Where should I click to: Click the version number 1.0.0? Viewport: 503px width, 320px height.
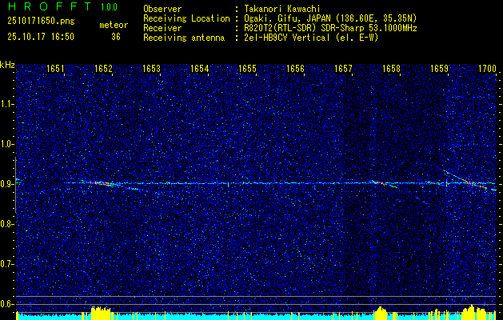click(x=109, y=6)
